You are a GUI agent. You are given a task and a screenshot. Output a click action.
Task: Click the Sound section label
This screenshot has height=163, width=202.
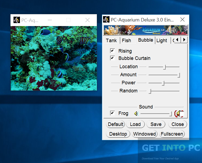click(146, 107)
